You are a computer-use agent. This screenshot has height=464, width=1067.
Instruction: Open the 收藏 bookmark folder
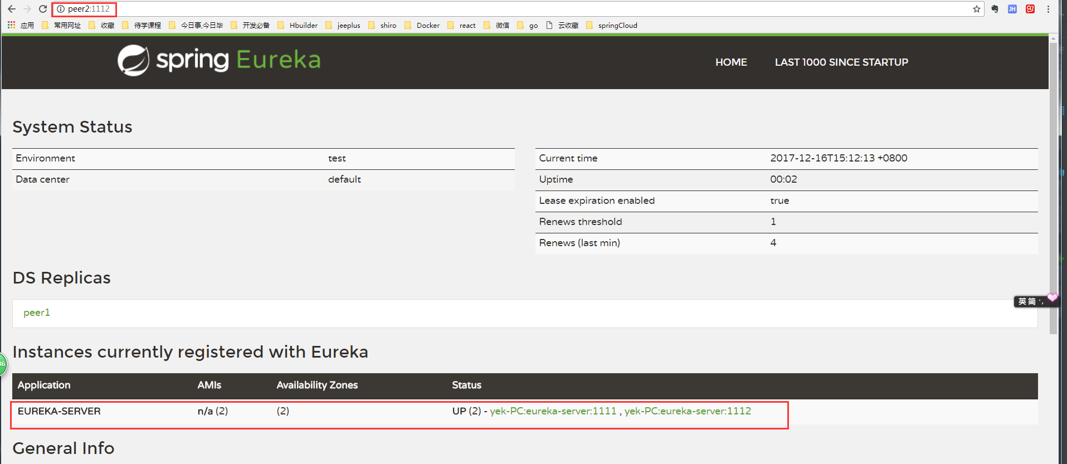click(102, 25)
